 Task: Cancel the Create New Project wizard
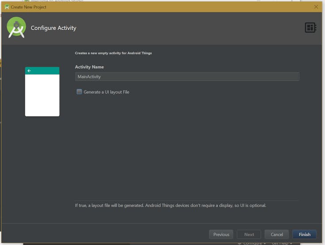coord(277,234)
